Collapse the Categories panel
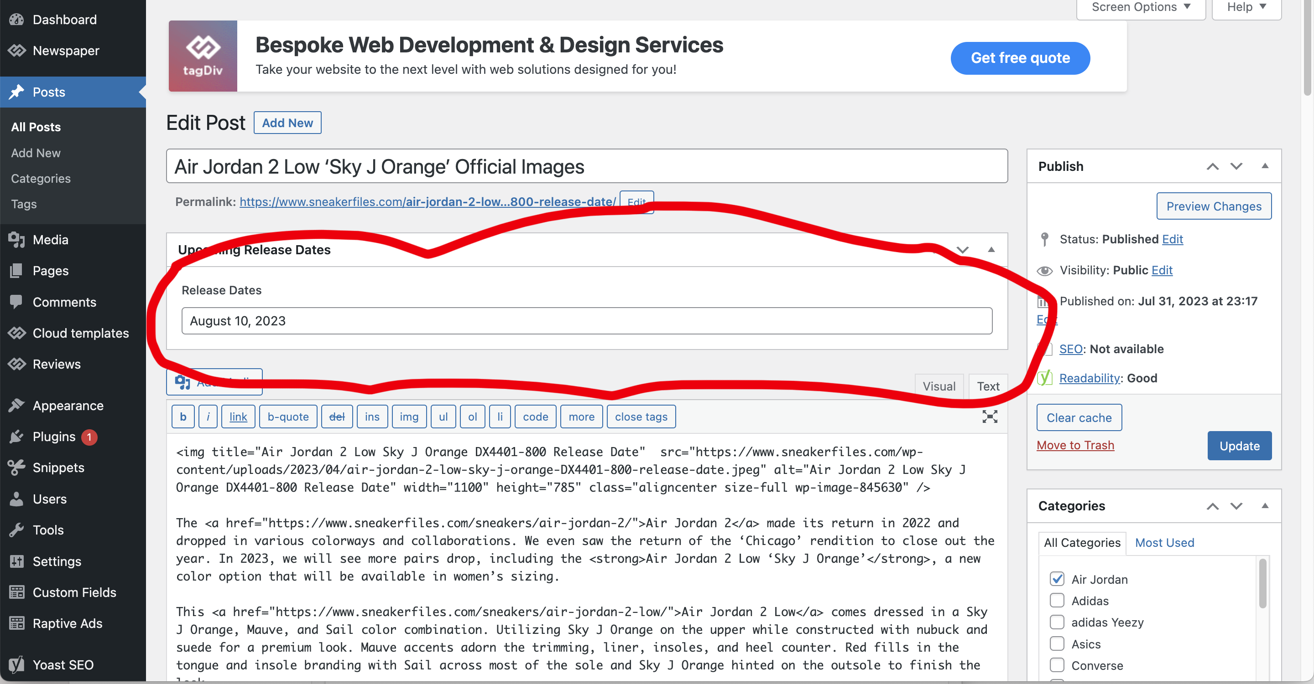1314x684 pixels. click(1265, 506)
